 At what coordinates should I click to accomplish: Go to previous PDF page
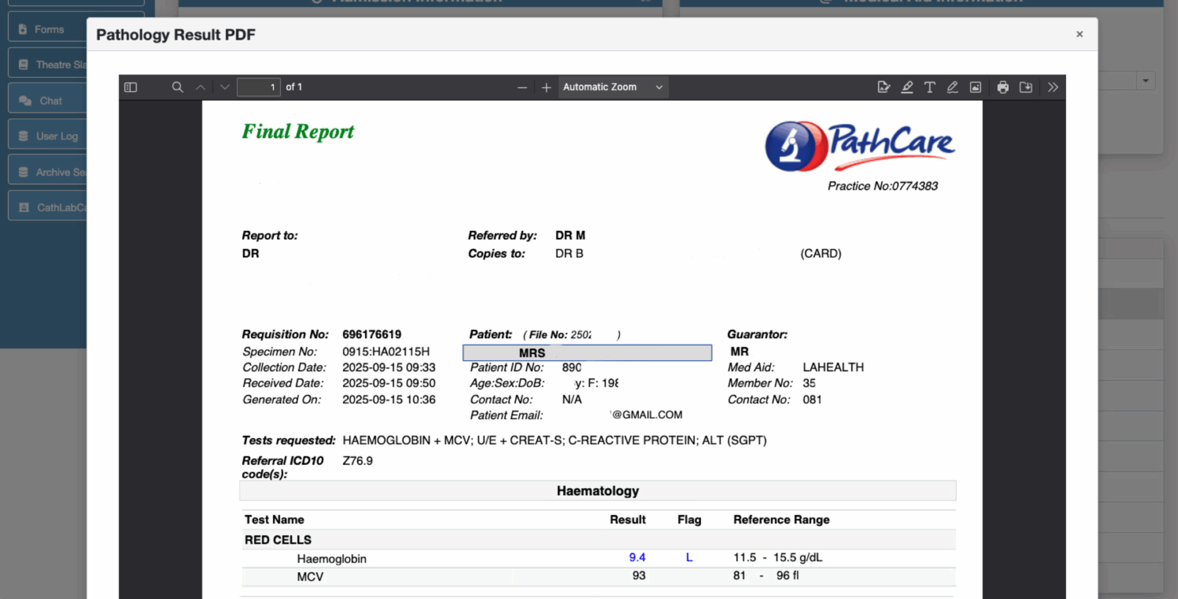click(200, 87)
